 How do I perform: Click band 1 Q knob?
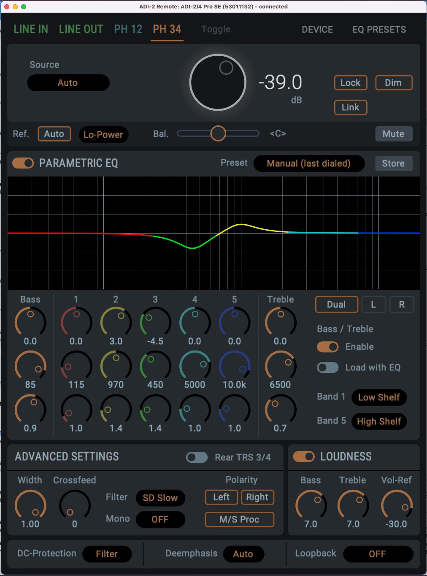click(76, 410)
